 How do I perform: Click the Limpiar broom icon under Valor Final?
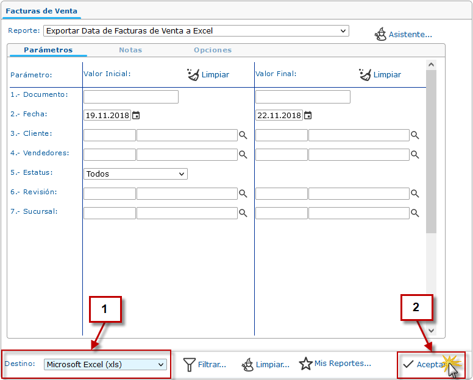[x=365, y=74]
